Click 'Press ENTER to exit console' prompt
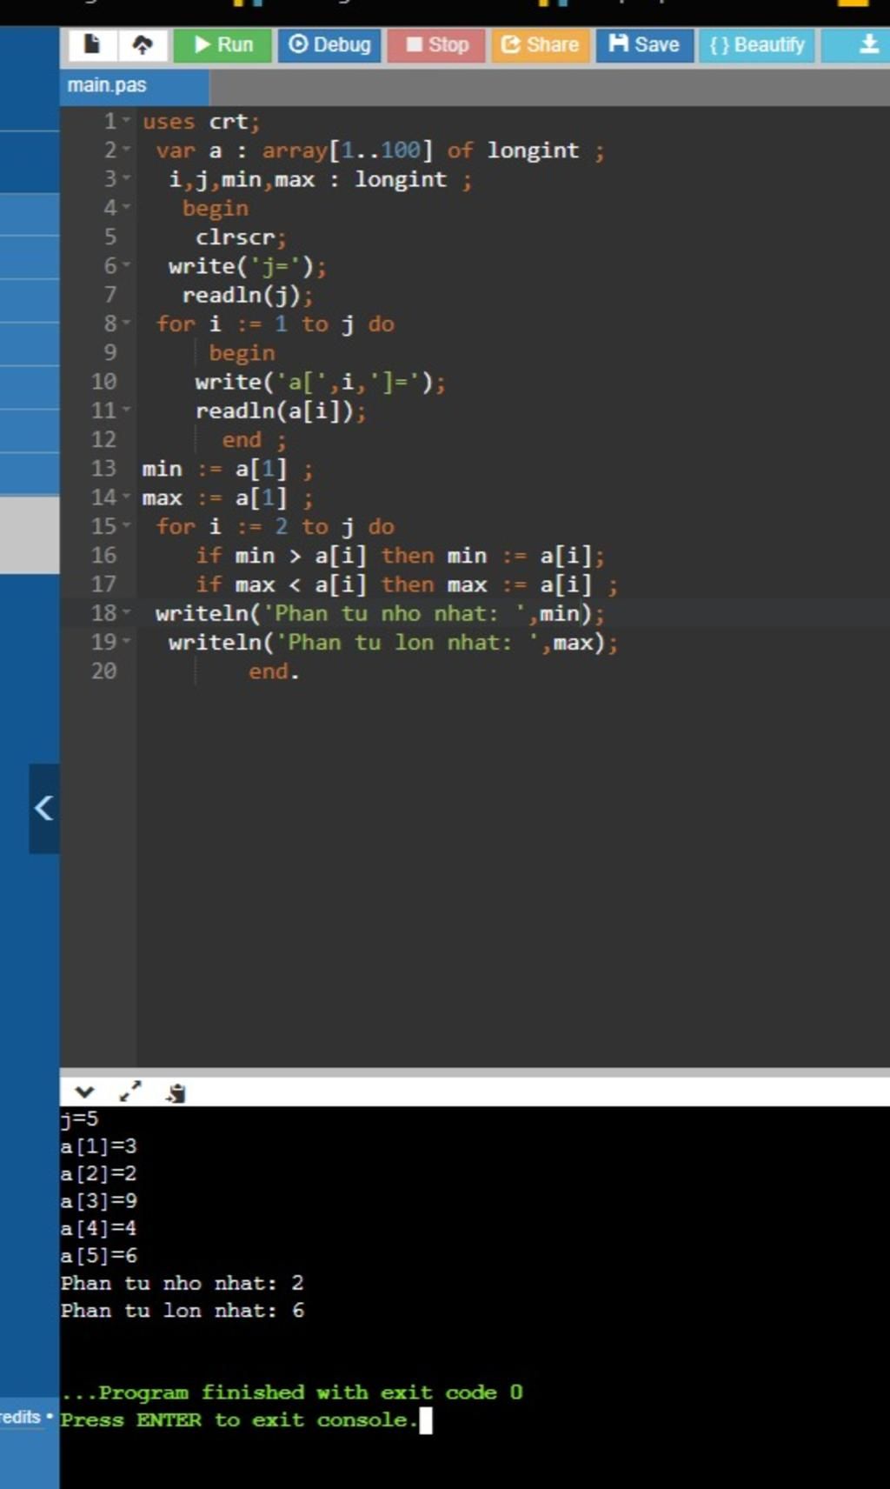 pos(239,1419)
